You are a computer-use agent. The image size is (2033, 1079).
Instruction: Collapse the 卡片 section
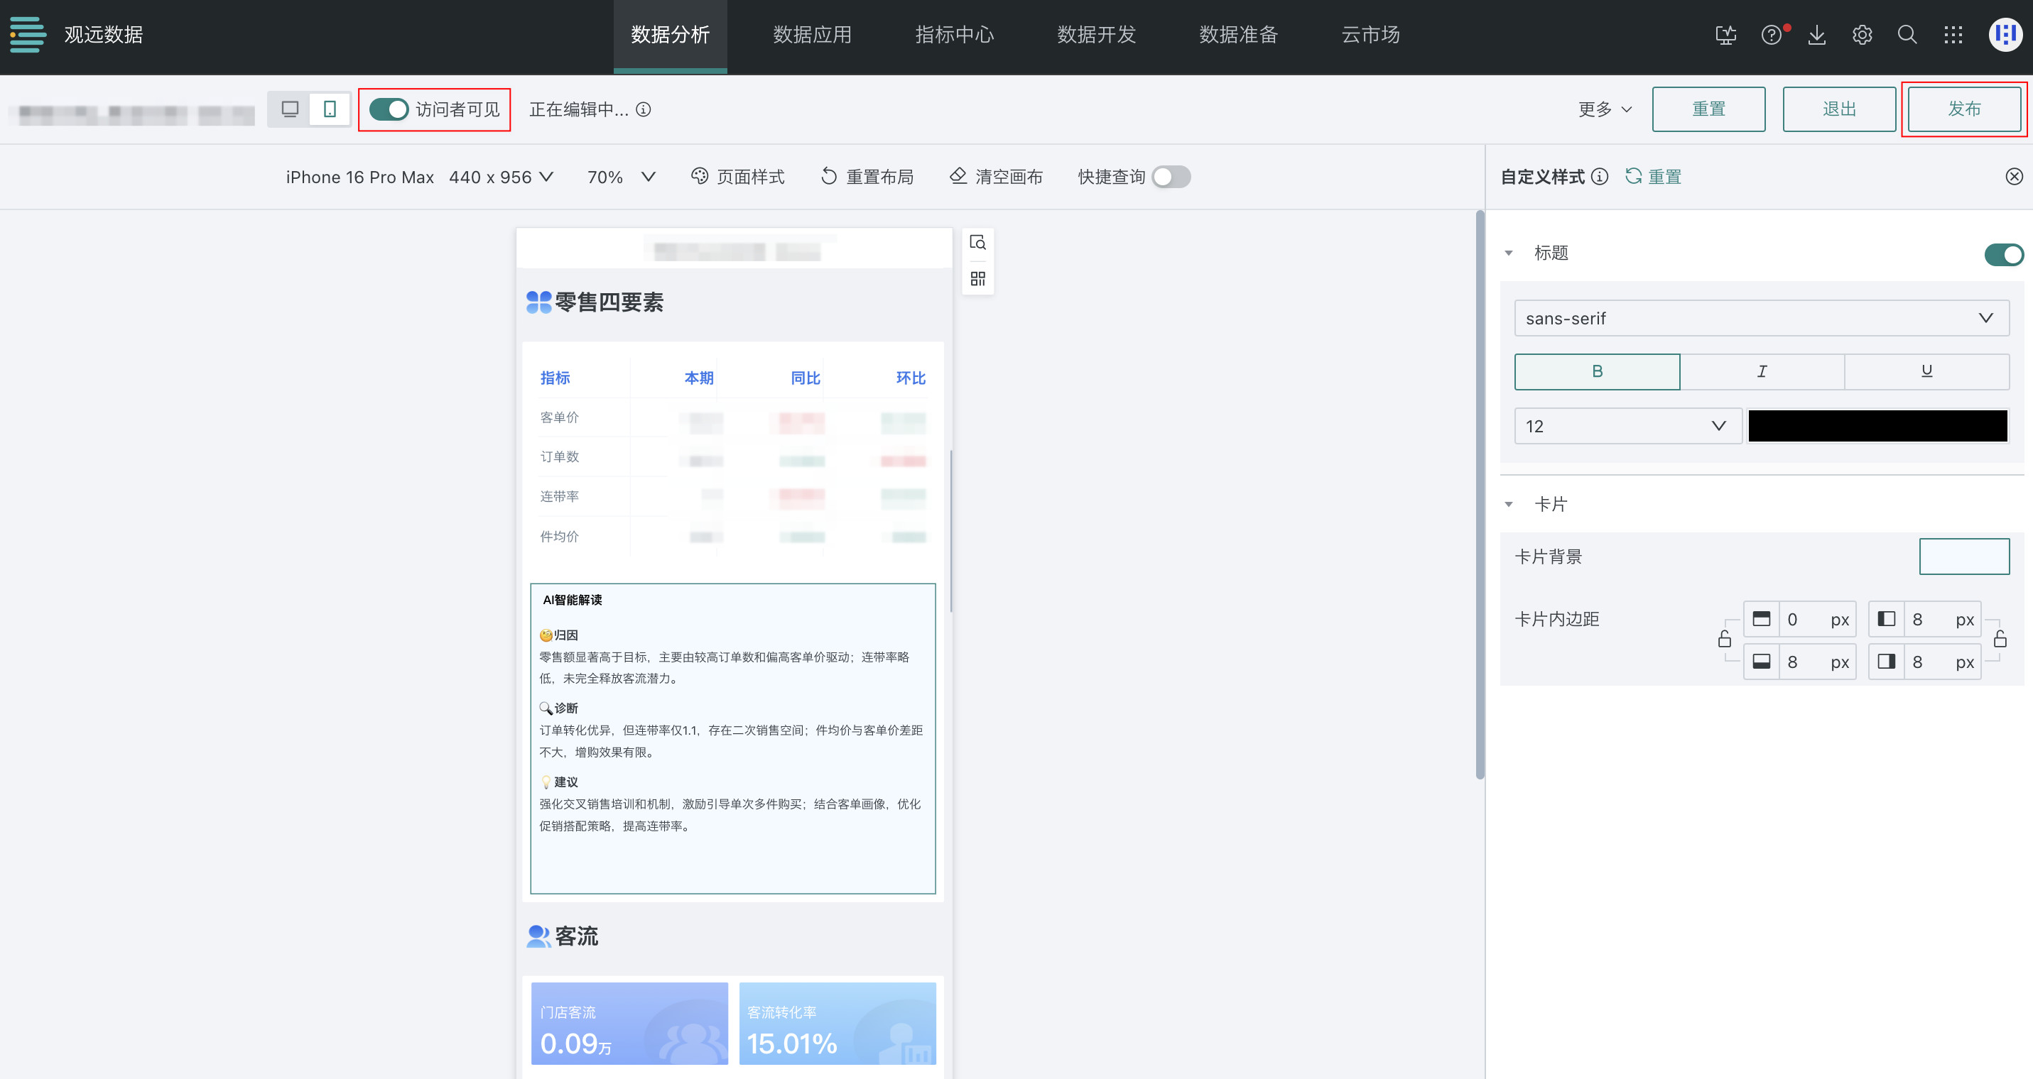[1508, 504]
